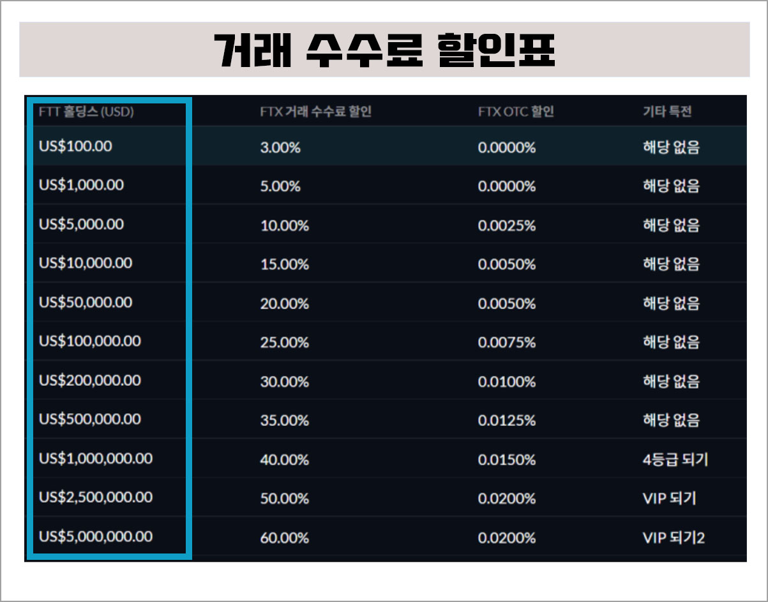
Task: Click the 0.0075% OTC discount value
Action: tap(507, 342)
